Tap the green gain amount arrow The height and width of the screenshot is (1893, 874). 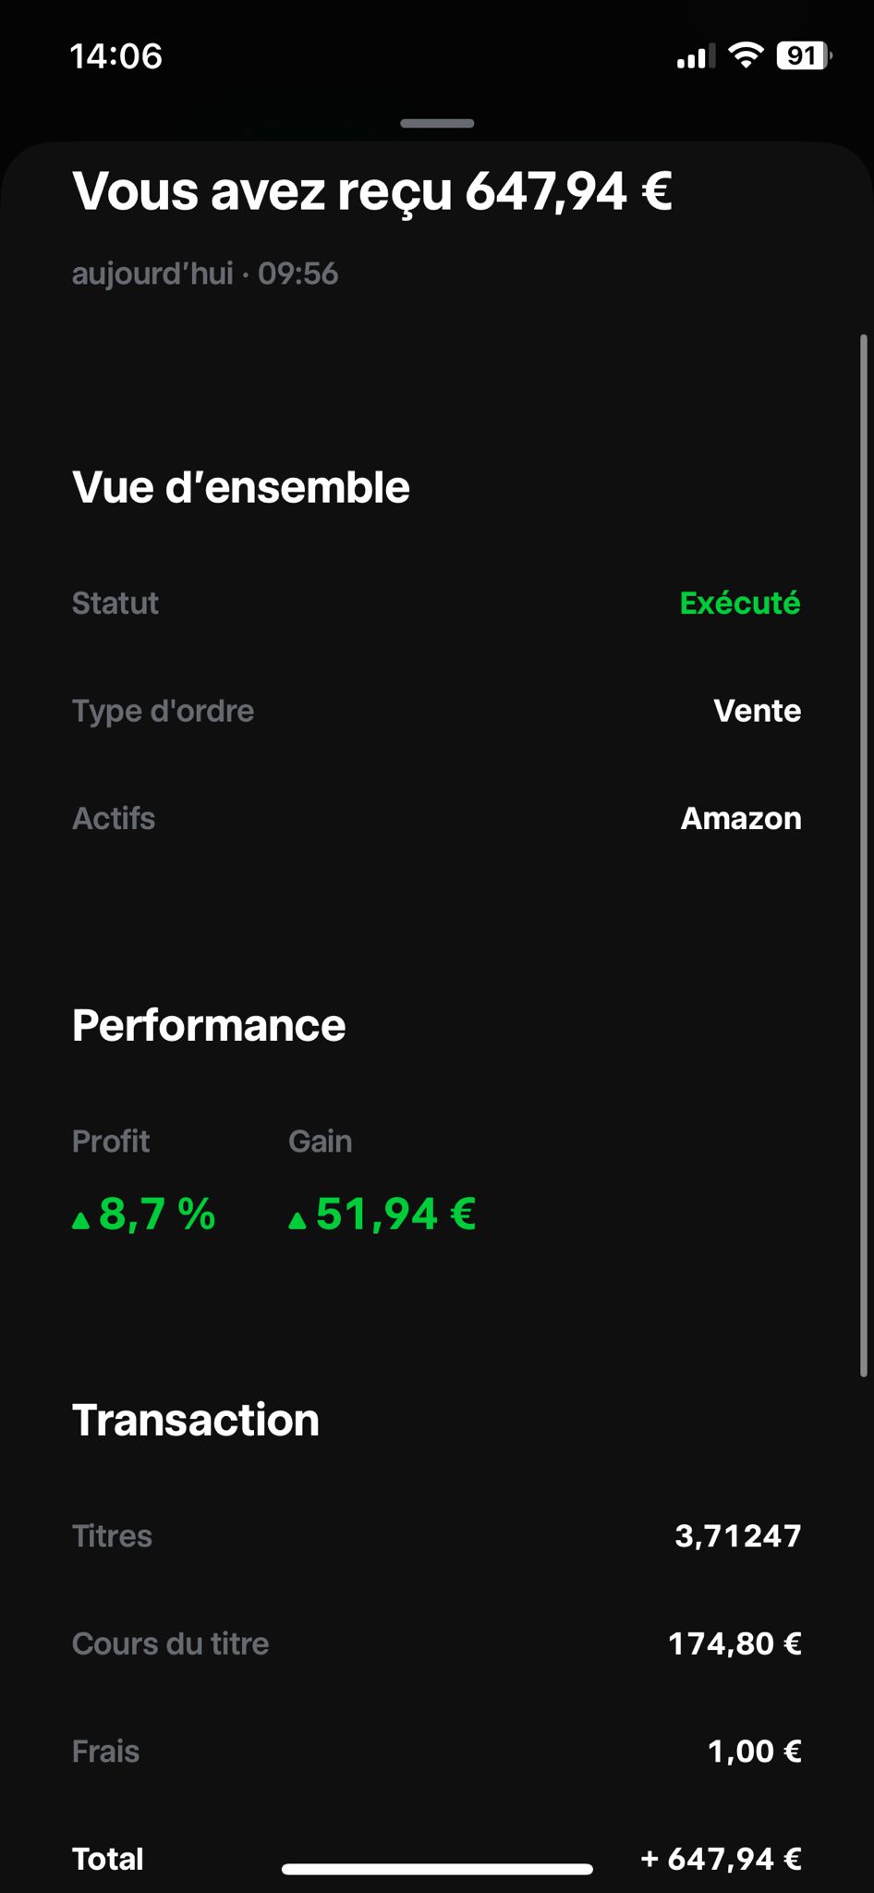[297, 1220]
